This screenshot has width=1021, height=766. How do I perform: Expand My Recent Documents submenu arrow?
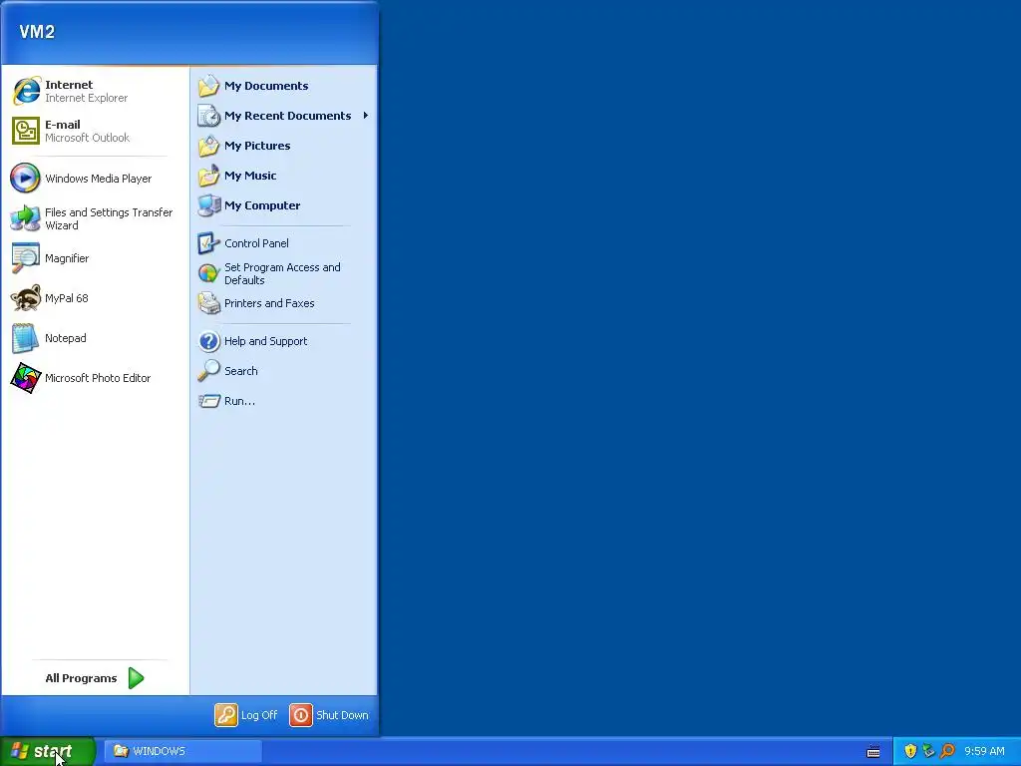(366, 116)
